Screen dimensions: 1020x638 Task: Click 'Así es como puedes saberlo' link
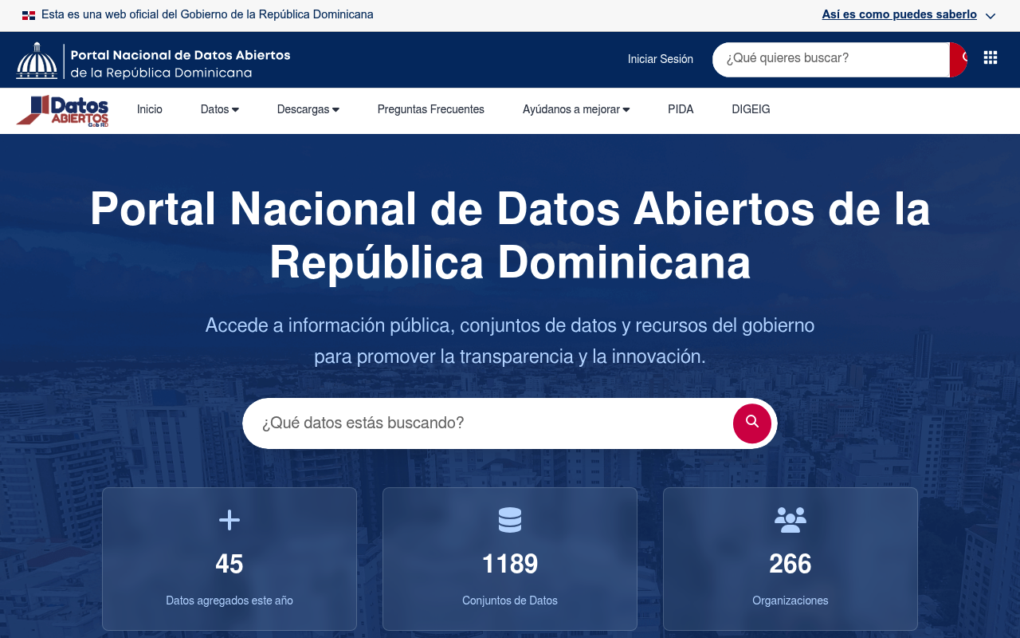(x=899, y=14)
